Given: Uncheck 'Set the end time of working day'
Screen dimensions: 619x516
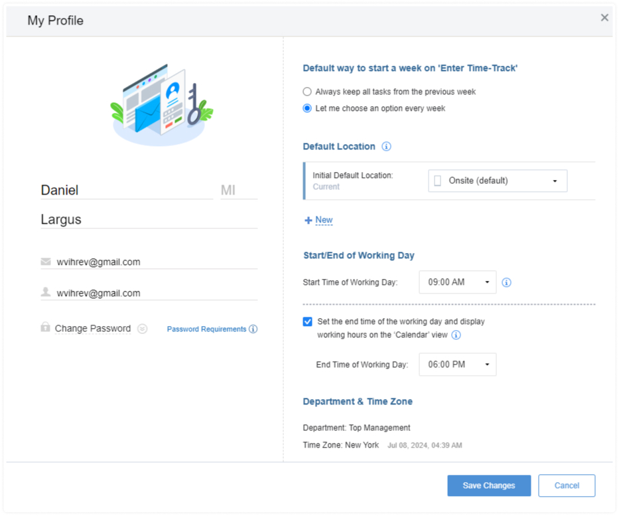Looking at the screenshot, I should (x=308, y=321).
